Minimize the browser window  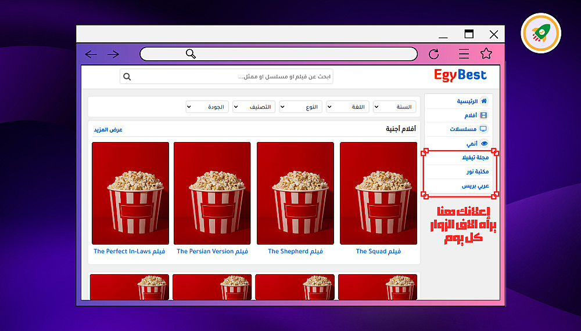pyautogui.click(x=443, y=37)
